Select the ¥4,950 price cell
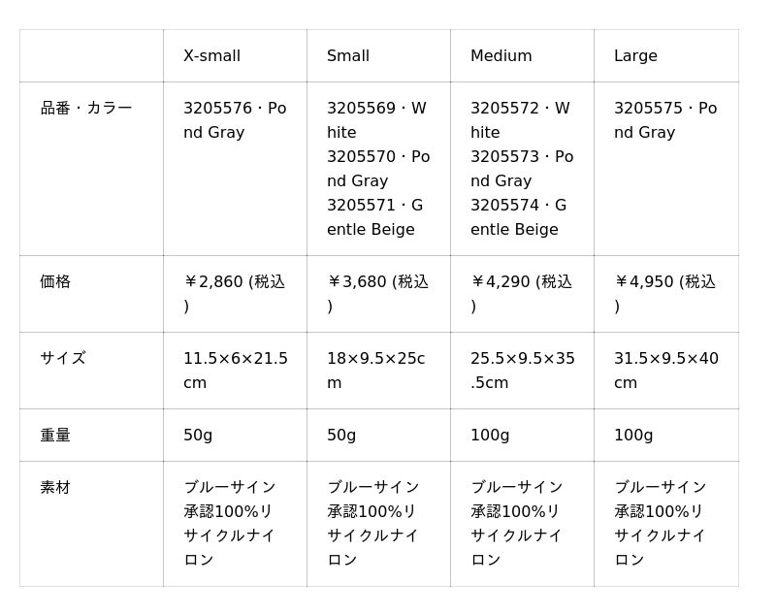776x616 pixels. click(666, 294)
